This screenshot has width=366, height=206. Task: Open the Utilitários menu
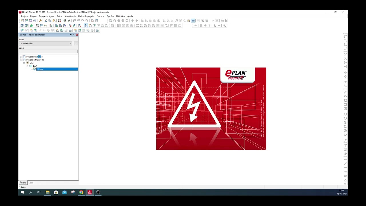pyautogui.click(x=120, y=16)
